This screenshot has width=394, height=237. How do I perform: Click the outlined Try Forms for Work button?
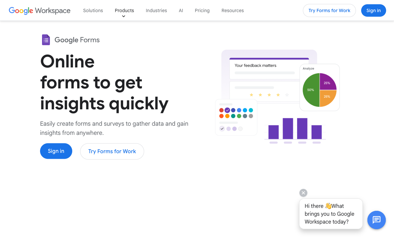[112, 151]
